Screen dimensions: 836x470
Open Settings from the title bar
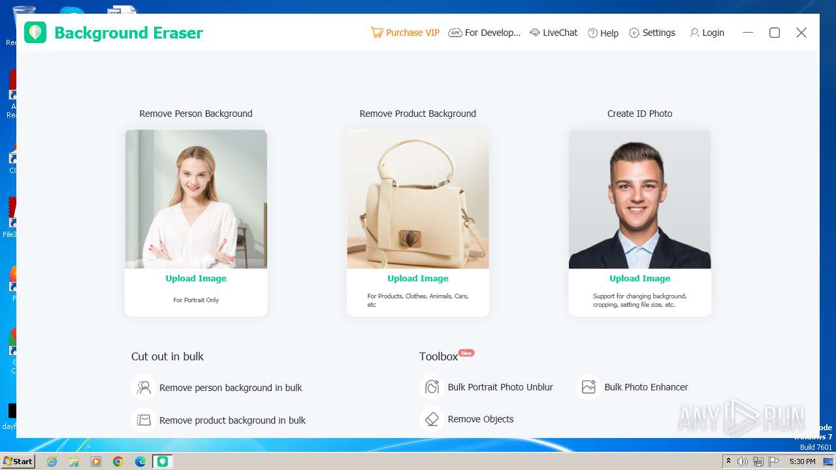click(652, 33)
